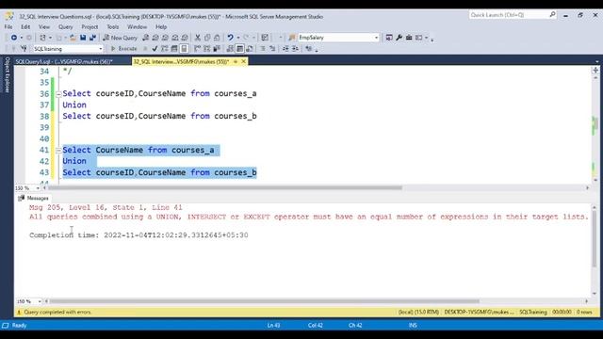The height and width of the screenshot is (339, 603).
Task: Click the Open File folder icon
Action: 73,38
